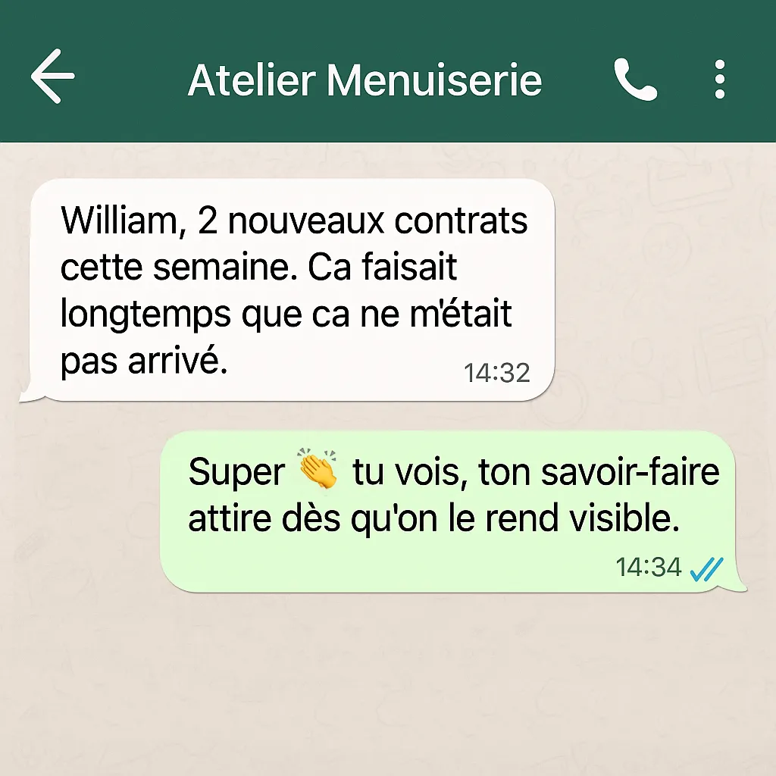Click the word savoir-faire in reply
776x776 pixels.
[x=630, y=471]
